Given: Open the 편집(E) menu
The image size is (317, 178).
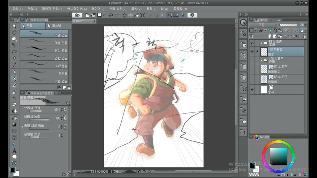Looking at the screenshot, I should pyautogui.click(x=32, y=9).
